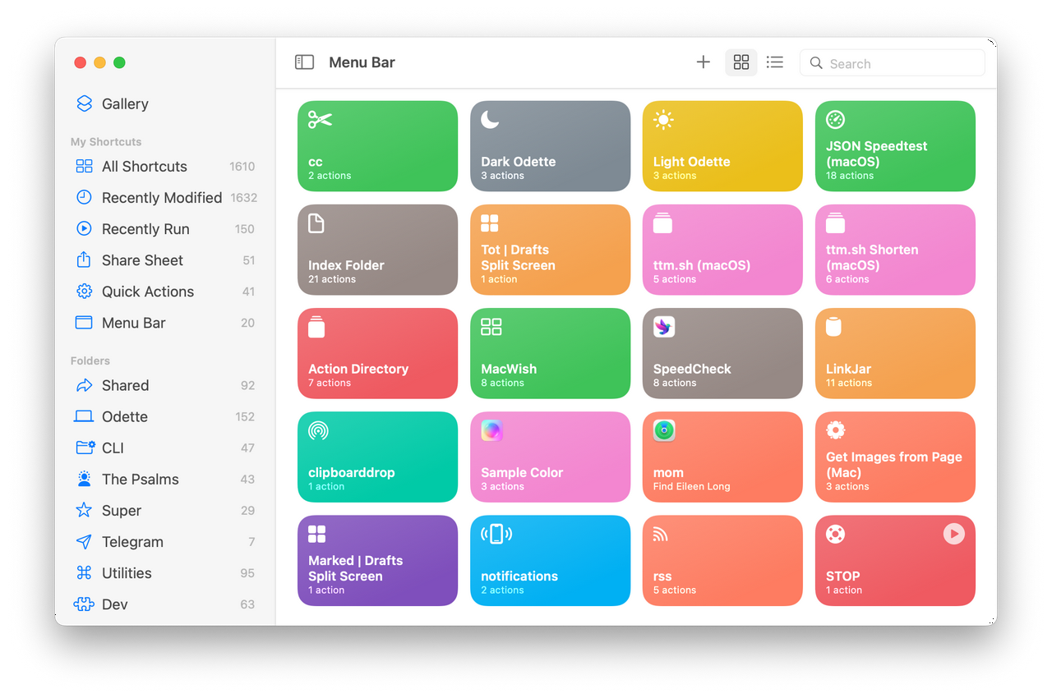The height and width of the screenshot is (698, 1052).
Task: Click moon icon on Dark Odette
Action: [x=490, y=120]
